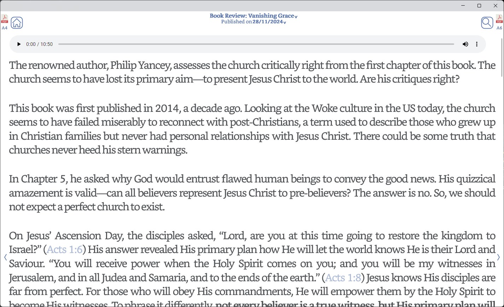504x307 pixels.
Task: Click the page vertical scrollbar
Action: [502, 57]
